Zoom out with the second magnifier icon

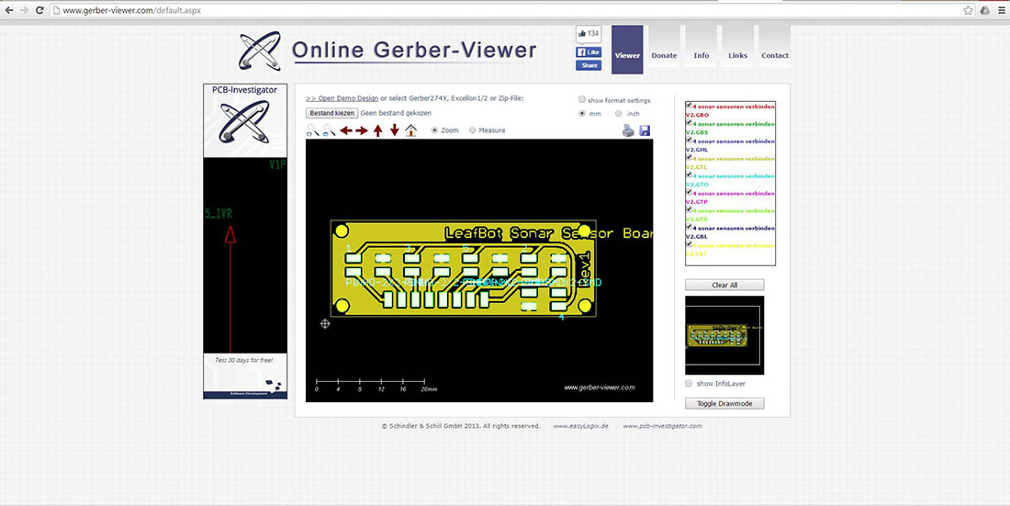[329, 130]
